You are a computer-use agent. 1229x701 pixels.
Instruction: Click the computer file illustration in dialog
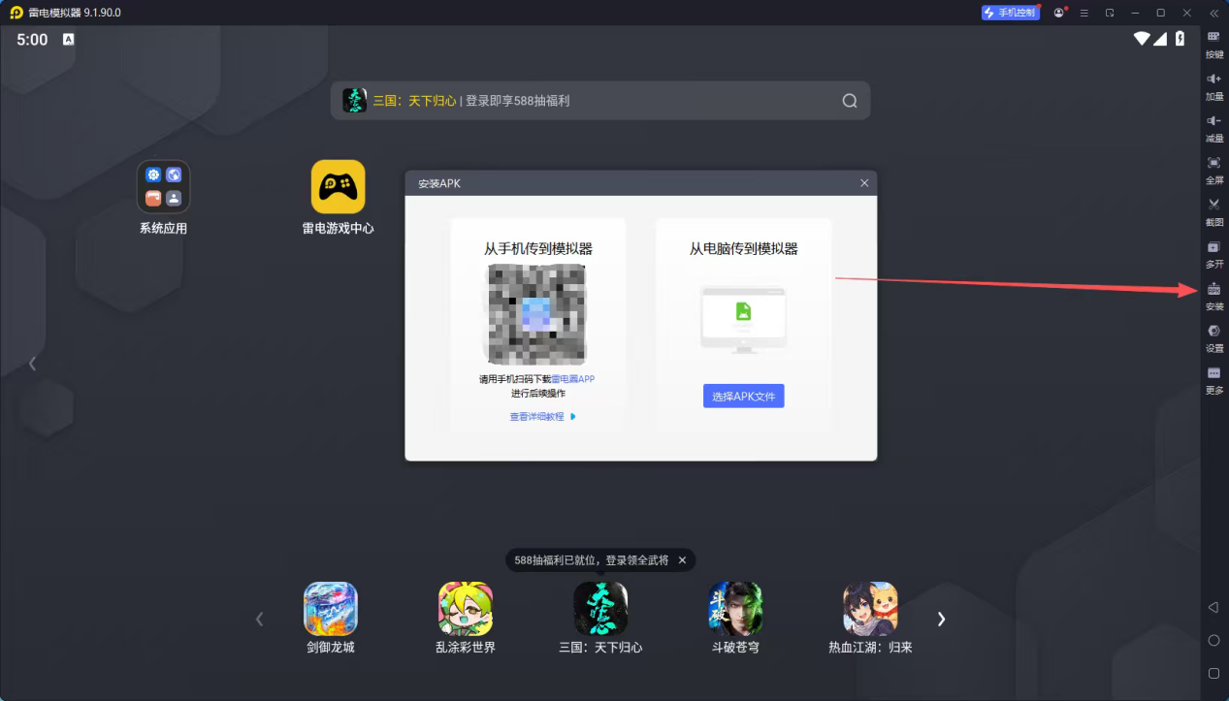744,319
